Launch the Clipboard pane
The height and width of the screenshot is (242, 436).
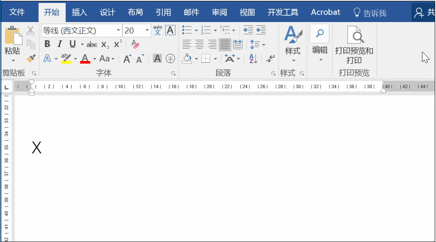(x=34, y=74)
